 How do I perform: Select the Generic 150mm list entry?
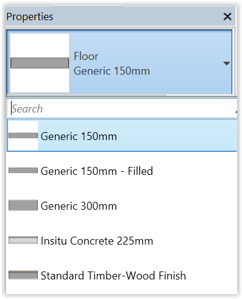tap(122, 136)
